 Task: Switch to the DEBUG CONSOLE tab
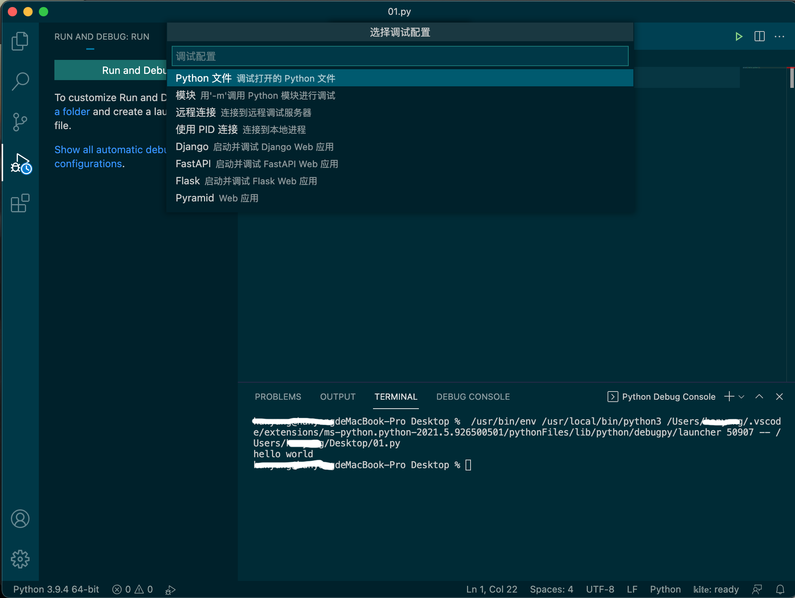coord(472,397)
